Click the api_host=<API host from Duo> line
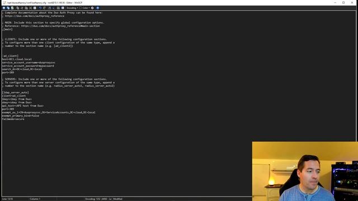 [23, 106]
